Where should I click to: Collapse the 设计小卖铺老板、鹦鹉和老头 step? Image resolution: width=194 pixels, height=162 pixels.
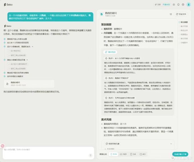[x=33, y=47]
